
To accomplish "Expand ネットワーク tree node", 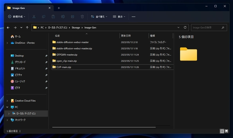I will click(x=7, y=120).
